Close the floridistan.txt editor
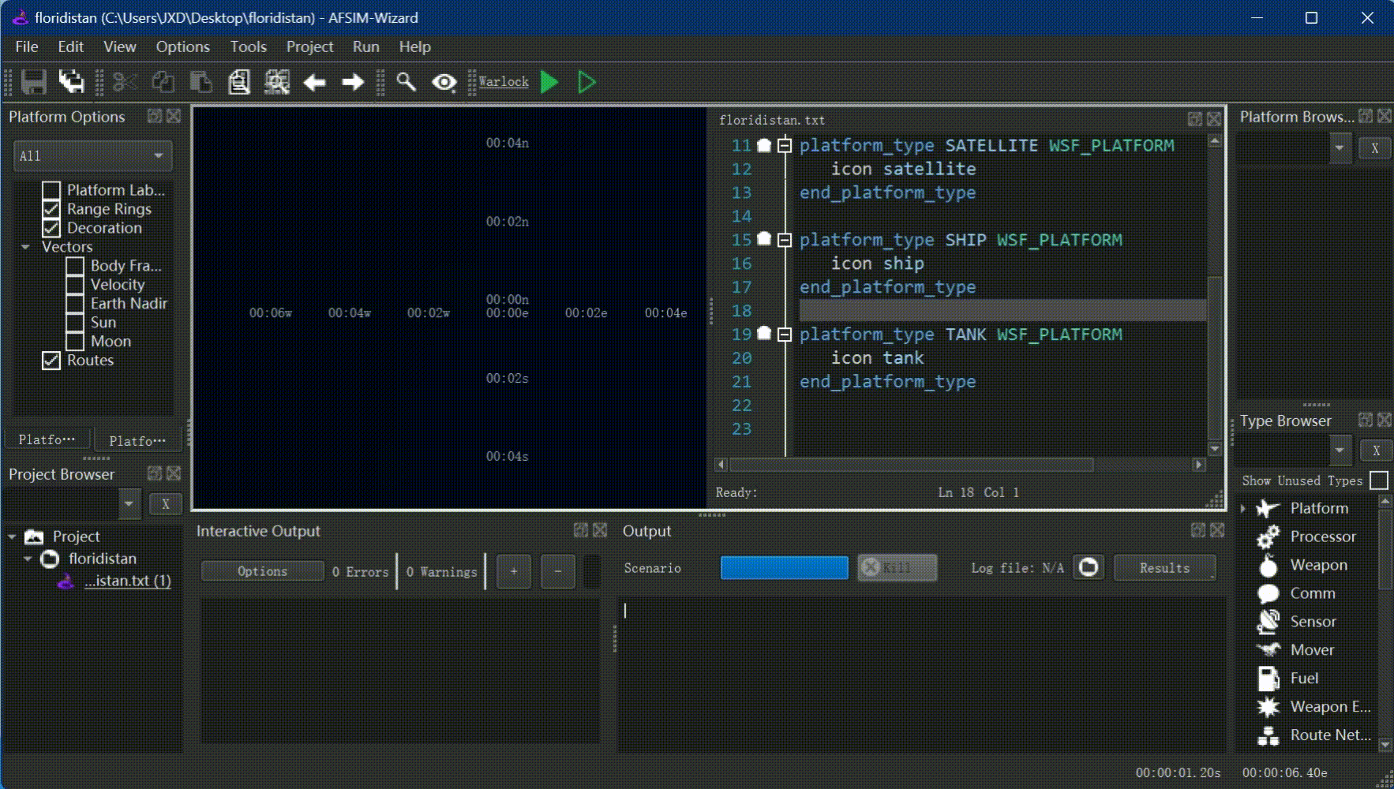The width and height of the screenshot is (1394, 789). click(1214, 119)
